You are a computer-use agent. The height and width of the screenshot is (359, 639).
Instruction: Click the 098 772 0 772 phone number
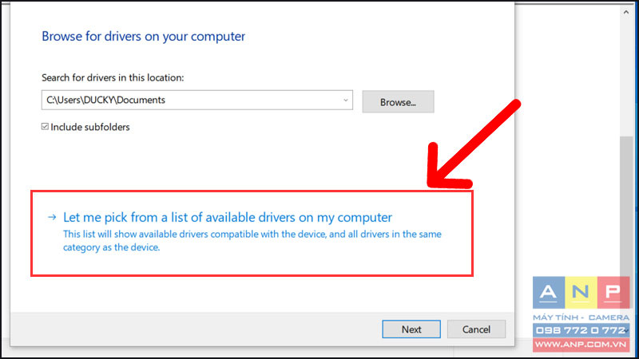click(581, 330)
